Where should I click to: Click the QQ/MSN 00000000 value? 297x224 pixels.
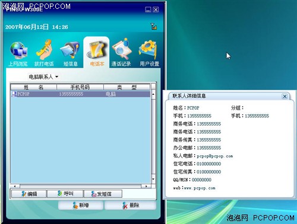pyautogui.click(x=201, y=180)
